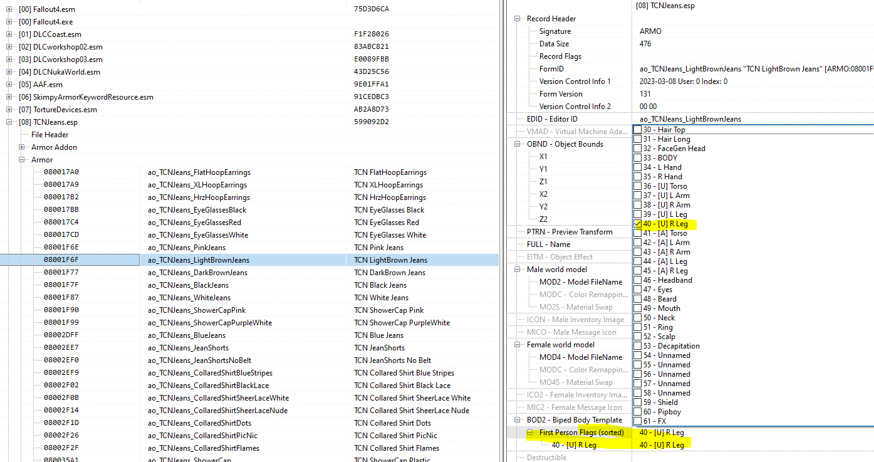Screen dimensions: 874x462
Task: Click the editor ID value ao_TCNJeans_LightBrownJeans
Action: point(690,119)
